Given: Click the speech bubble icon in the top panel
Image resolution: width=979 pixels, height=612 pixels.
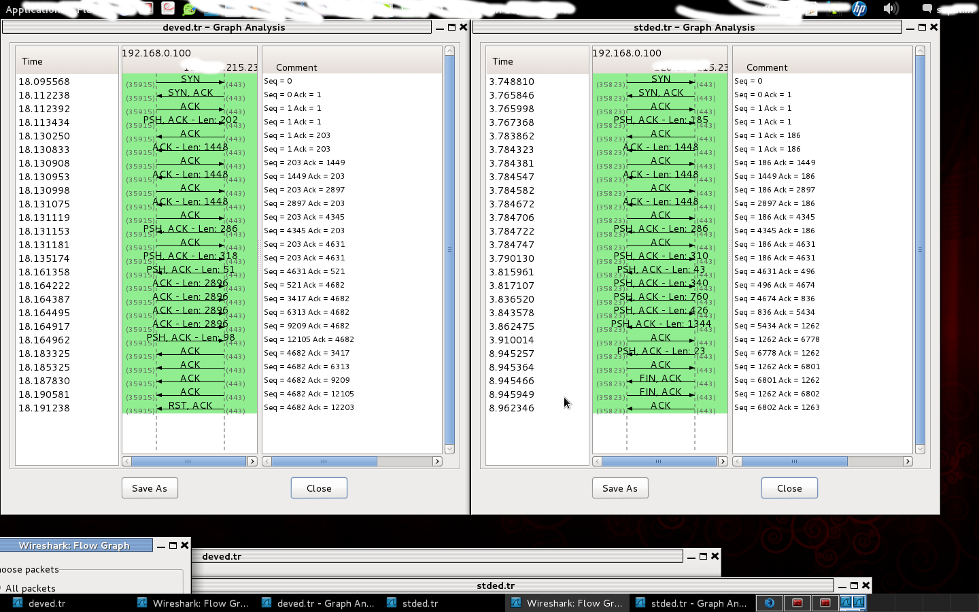Looking at the screenshot, I should point(927,9).
